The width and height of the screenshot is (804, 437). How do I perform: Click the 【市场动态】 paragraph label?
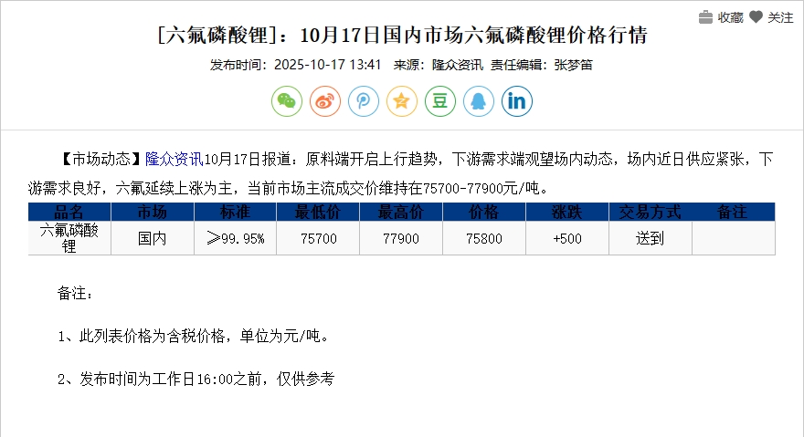click(101, 160)
